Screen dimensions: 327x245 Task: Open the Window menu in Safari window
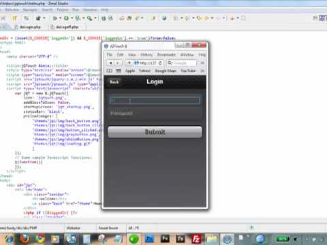tap(187, 54)
